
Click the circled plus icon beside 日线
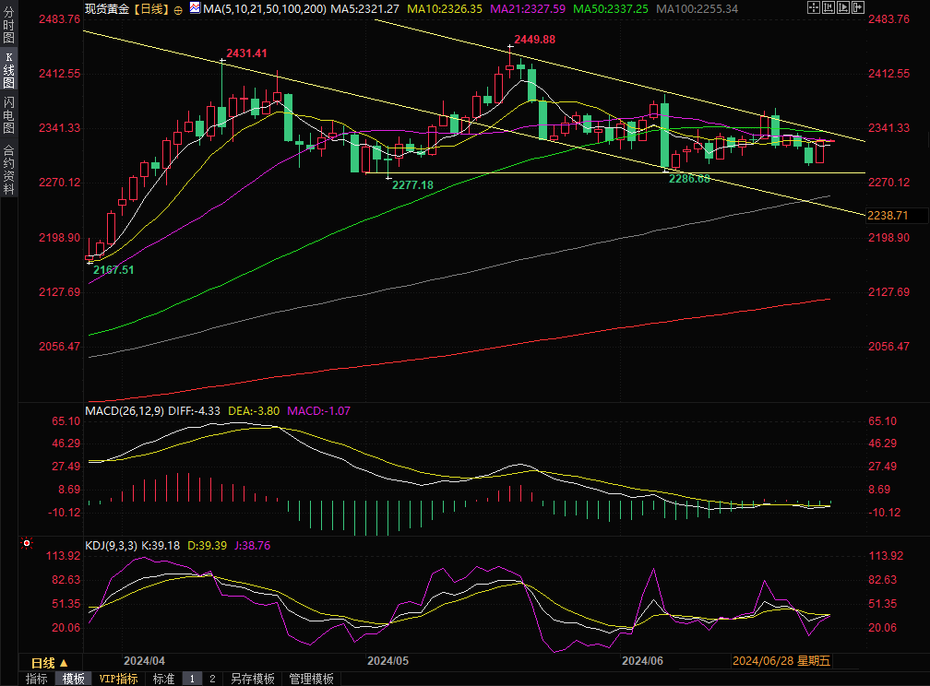tap(178, 8)
